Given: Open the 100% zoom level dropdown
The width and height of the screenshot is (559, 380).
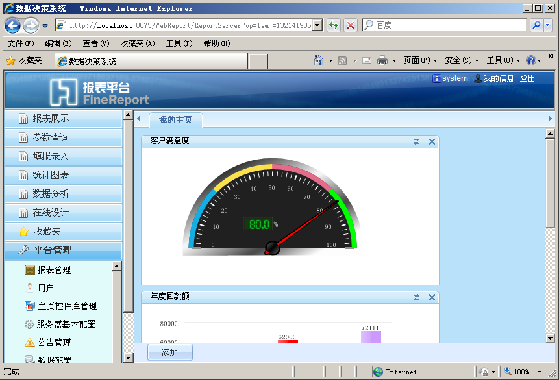Looking at the screenshot, I should coord(540,372).
